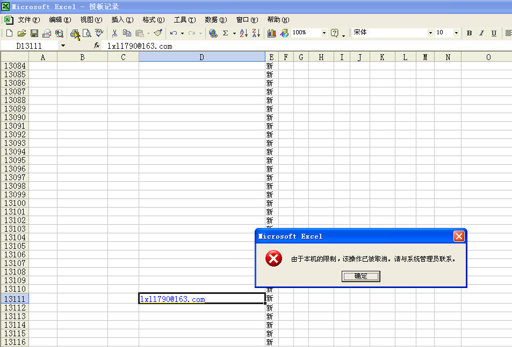Open the 编辑 menu
Viewport: 512px width, 347px height.
coord(60,20)
